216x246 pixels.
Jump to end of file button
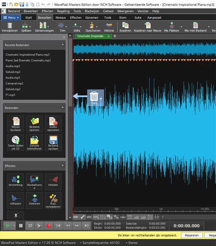pos(86,226)
